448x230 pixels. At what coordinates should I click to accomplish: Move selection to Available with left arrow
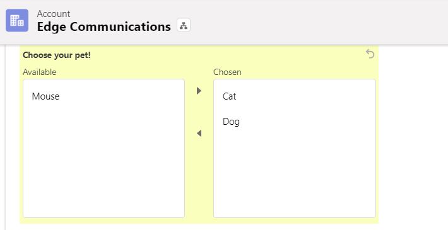(199, 133)
